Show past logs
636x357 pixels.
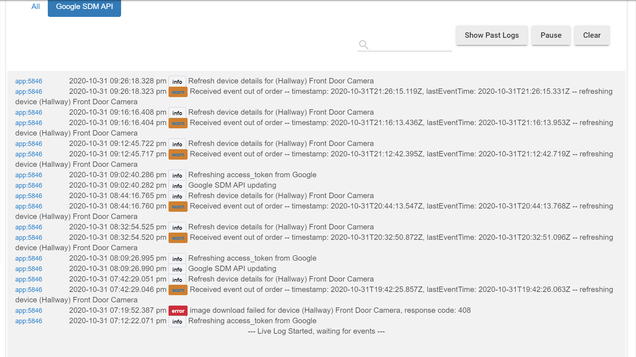[x=492, y=35]
